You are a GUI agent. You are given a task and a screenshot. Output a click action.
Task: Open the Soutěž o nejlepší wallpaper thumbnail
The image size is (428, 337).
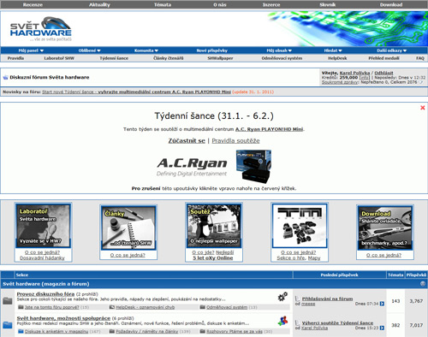214,225
